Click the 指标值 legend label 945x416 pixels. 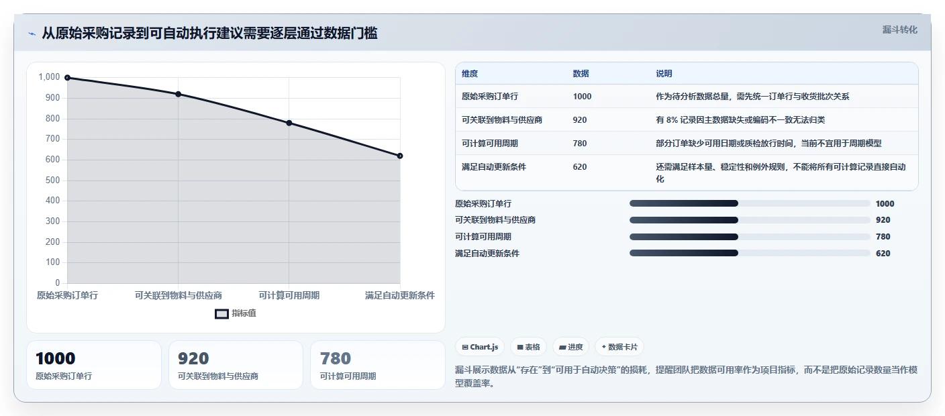244,313
